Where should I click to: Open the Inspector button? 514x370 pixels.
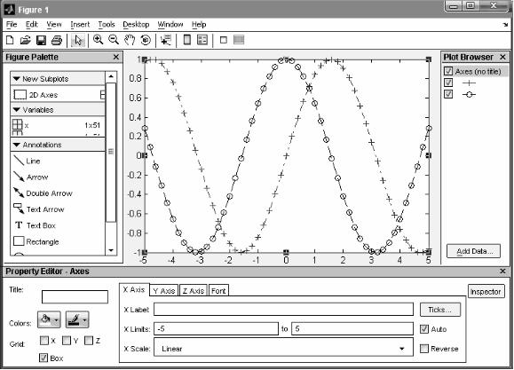tap(486, 292)
